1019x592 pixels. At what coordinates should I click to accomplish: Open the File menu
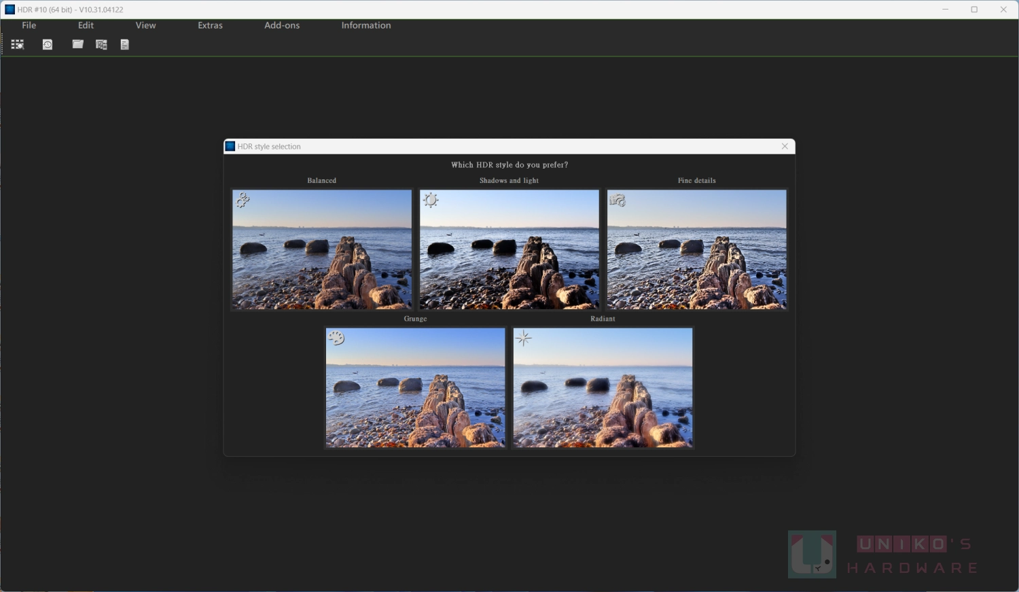tap(29, 25)
